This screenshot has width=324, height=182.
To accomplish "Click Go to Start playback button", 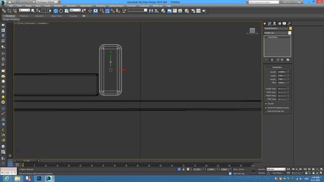I will (x=289, y=169).
